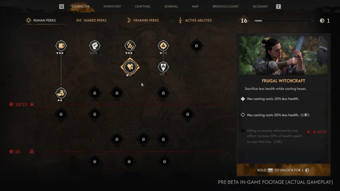Click the shield triangle perk icon
Image resolution: width=340 pixels, height=191 pixels.
[x=163, y=67]
